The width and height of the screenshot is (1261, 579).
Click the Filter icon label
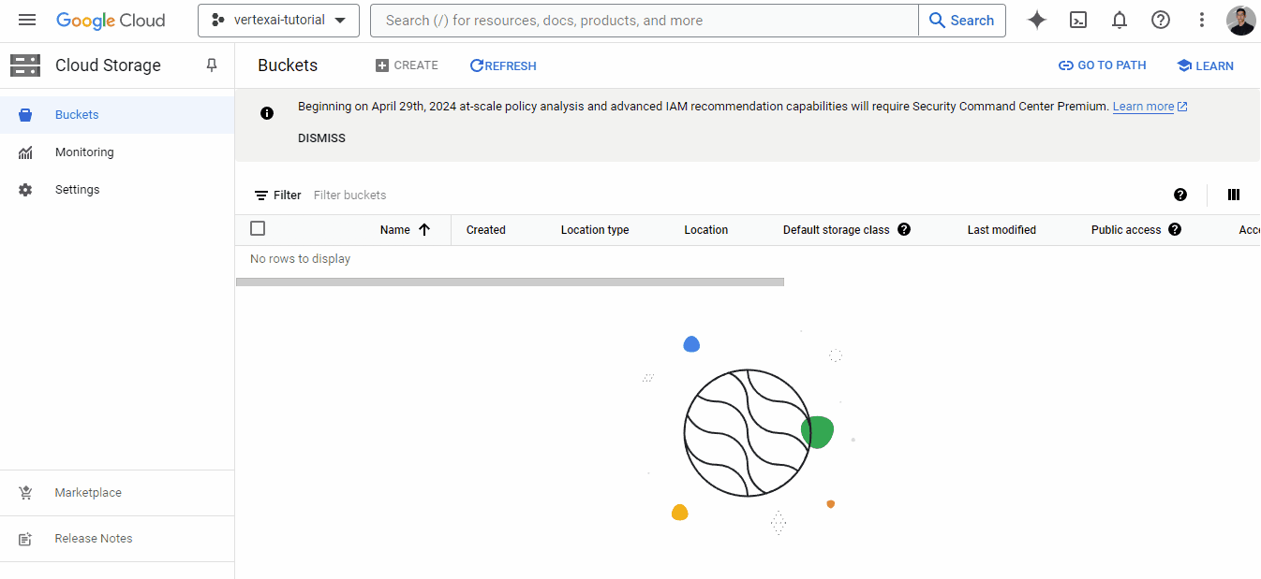pyautogui.click(x=278, y=195)
